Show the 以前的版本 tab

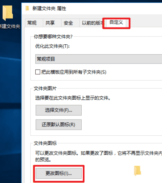pyautogui.click(x=92, y=23)
